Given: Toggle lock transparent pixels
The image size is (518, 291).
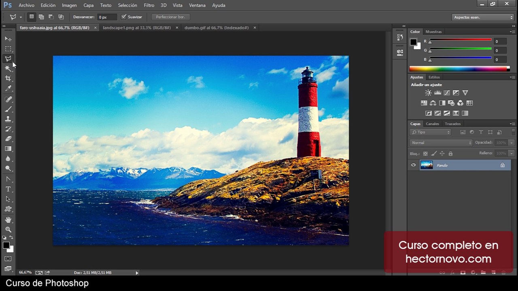Looking at the screenshot, I should (425, 154).
